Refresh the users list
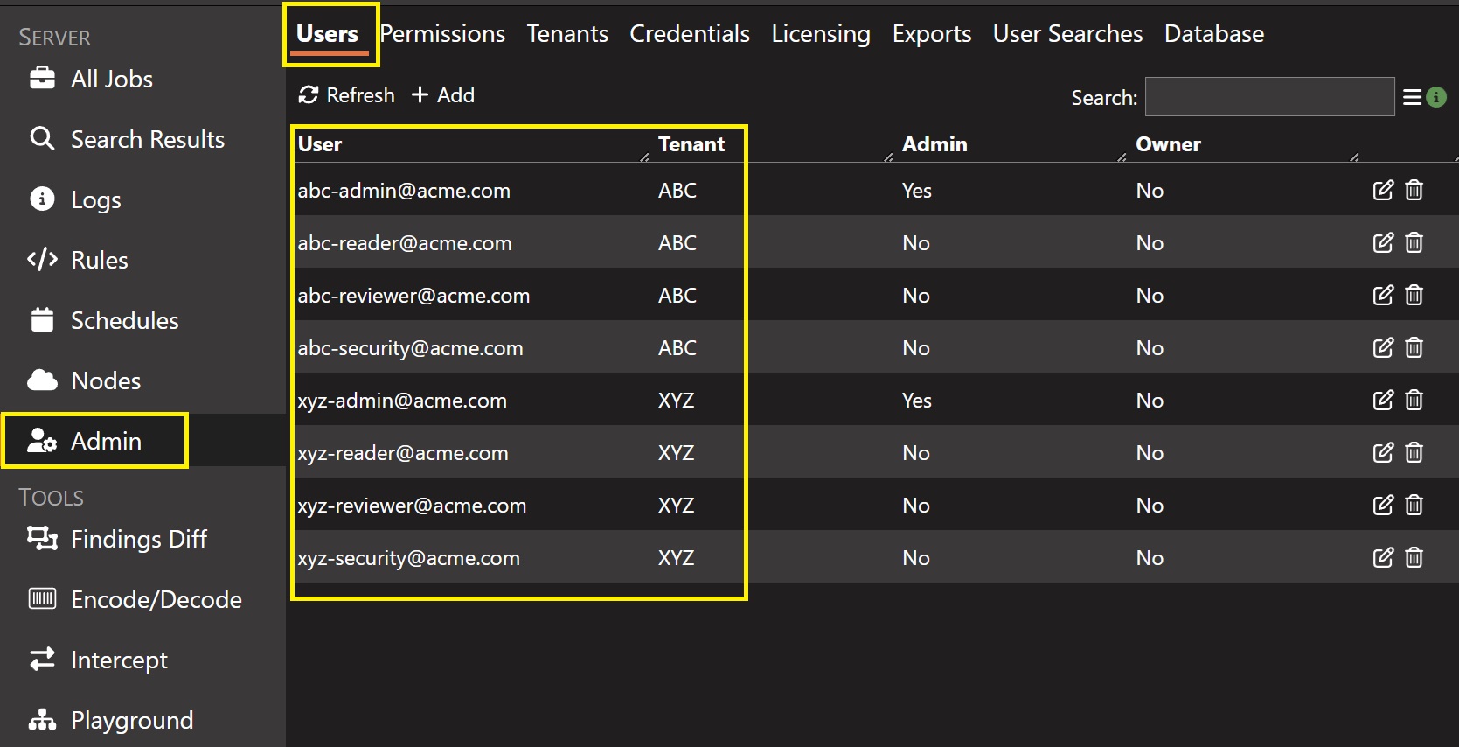Viewport: 1459px width, 747px height. pos(346,94)
